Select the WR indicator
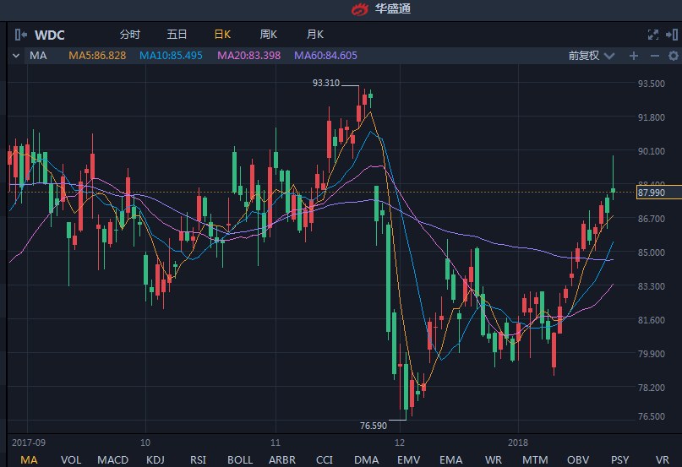 (x=494, y=459)
